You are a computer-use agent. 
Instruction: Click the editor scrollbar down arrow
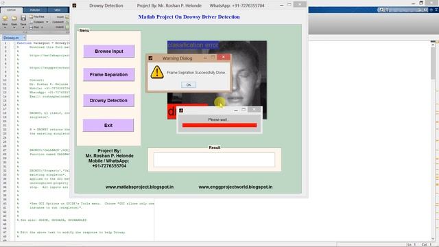coord(433,238)
